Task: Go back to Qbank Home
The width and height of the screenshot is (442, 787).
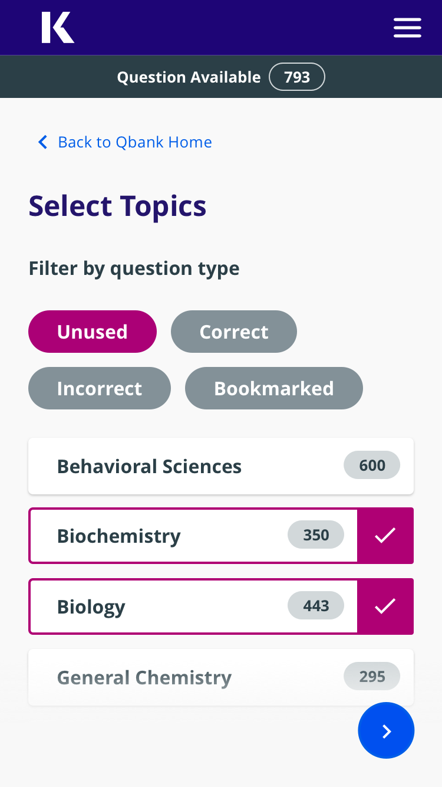Action: [x=134, y=142]
